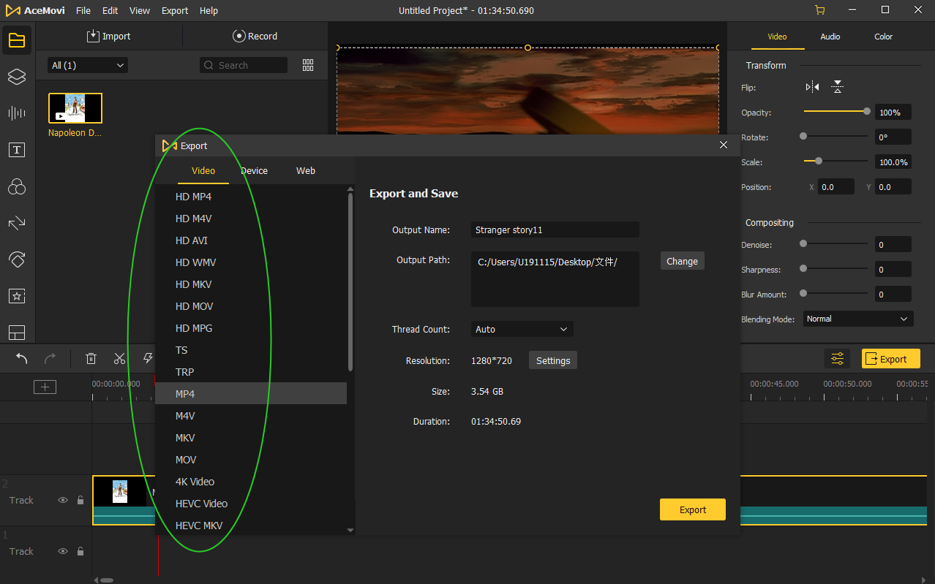Expand the Thread Count Auto dropdown
Viewport: 935px width, 584px height.
point(522,330)
